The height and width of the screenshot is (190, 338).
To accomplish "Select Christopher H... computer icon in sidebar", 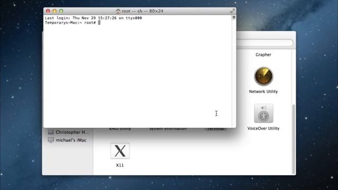I will (x=51, y=132).
